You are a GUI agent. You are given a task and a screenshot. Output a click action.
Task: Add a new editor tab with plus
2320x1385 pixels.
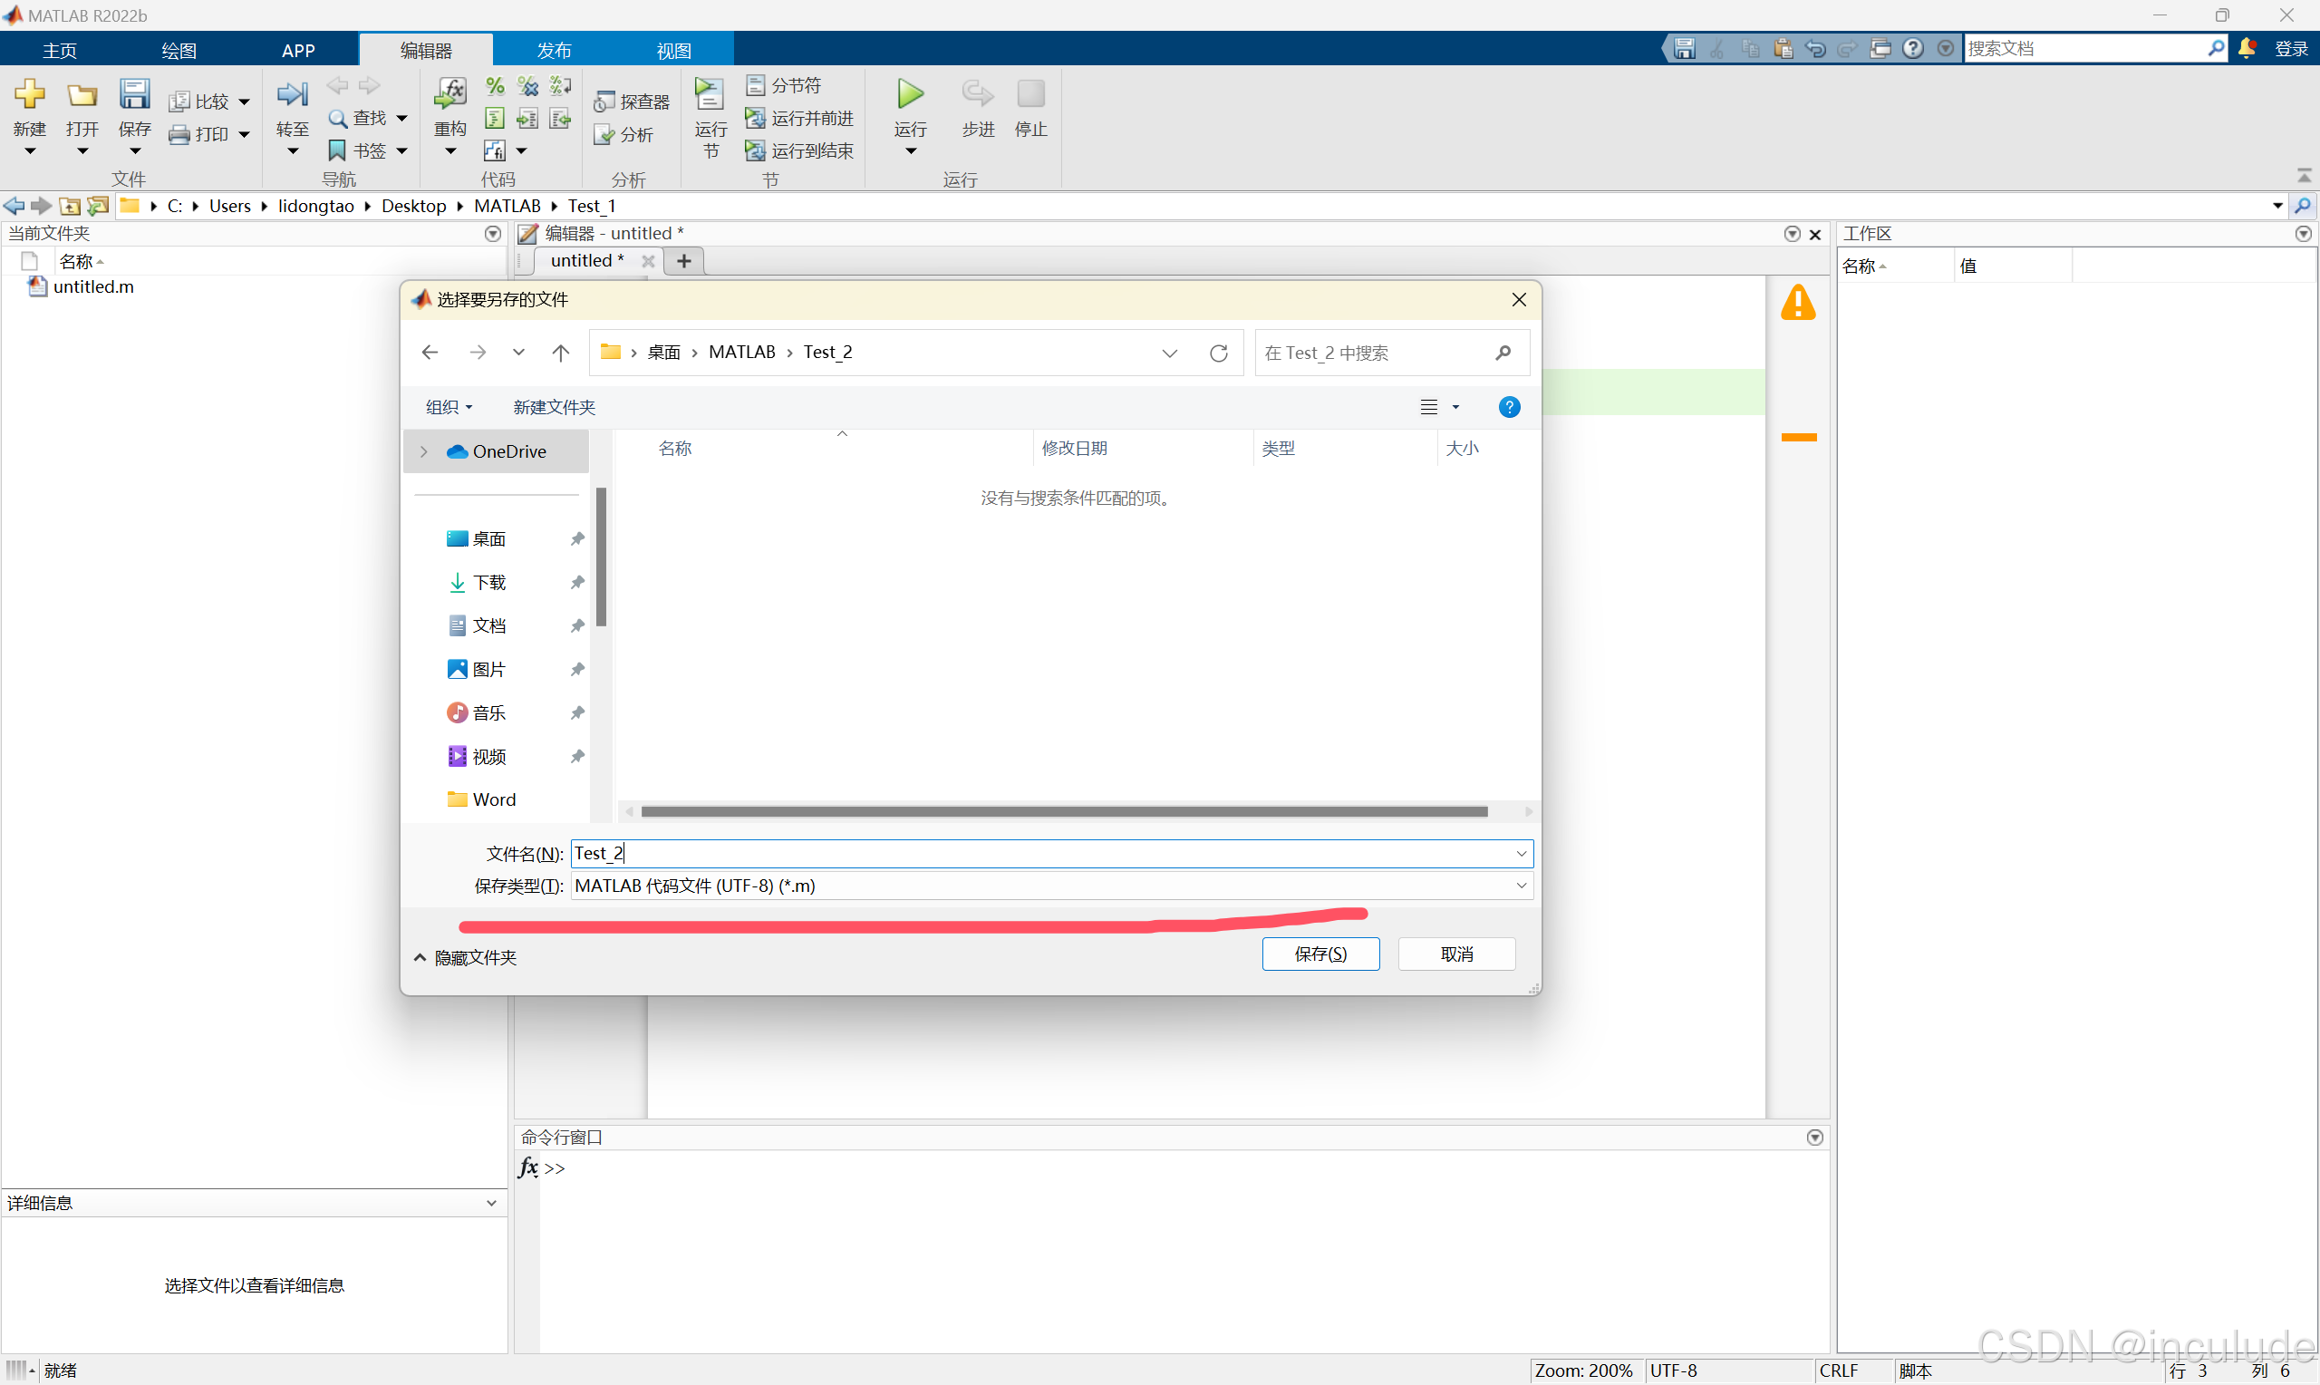pyautogui.click(x=684, y=260)
